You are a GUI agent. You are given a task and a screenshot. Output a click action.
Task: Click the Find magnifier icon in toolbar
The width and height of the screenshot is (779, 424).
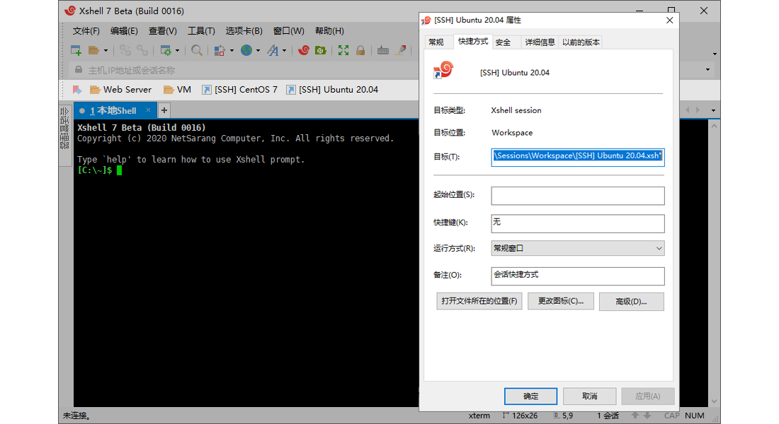pyautogui.click(x=197, y=50)
